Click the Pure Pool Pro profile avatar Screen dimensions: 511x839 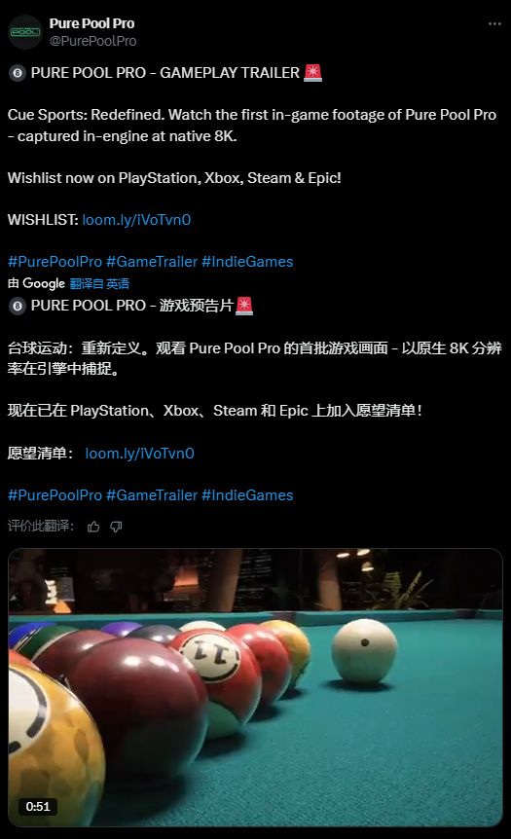click(25, 32)
